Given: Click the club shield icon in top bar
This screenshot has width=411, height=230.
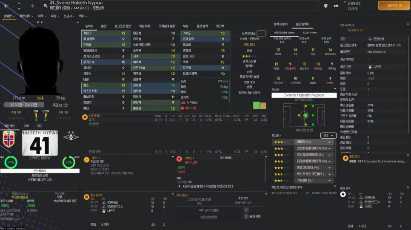Looking at the screenshot, I should point(325,6).
